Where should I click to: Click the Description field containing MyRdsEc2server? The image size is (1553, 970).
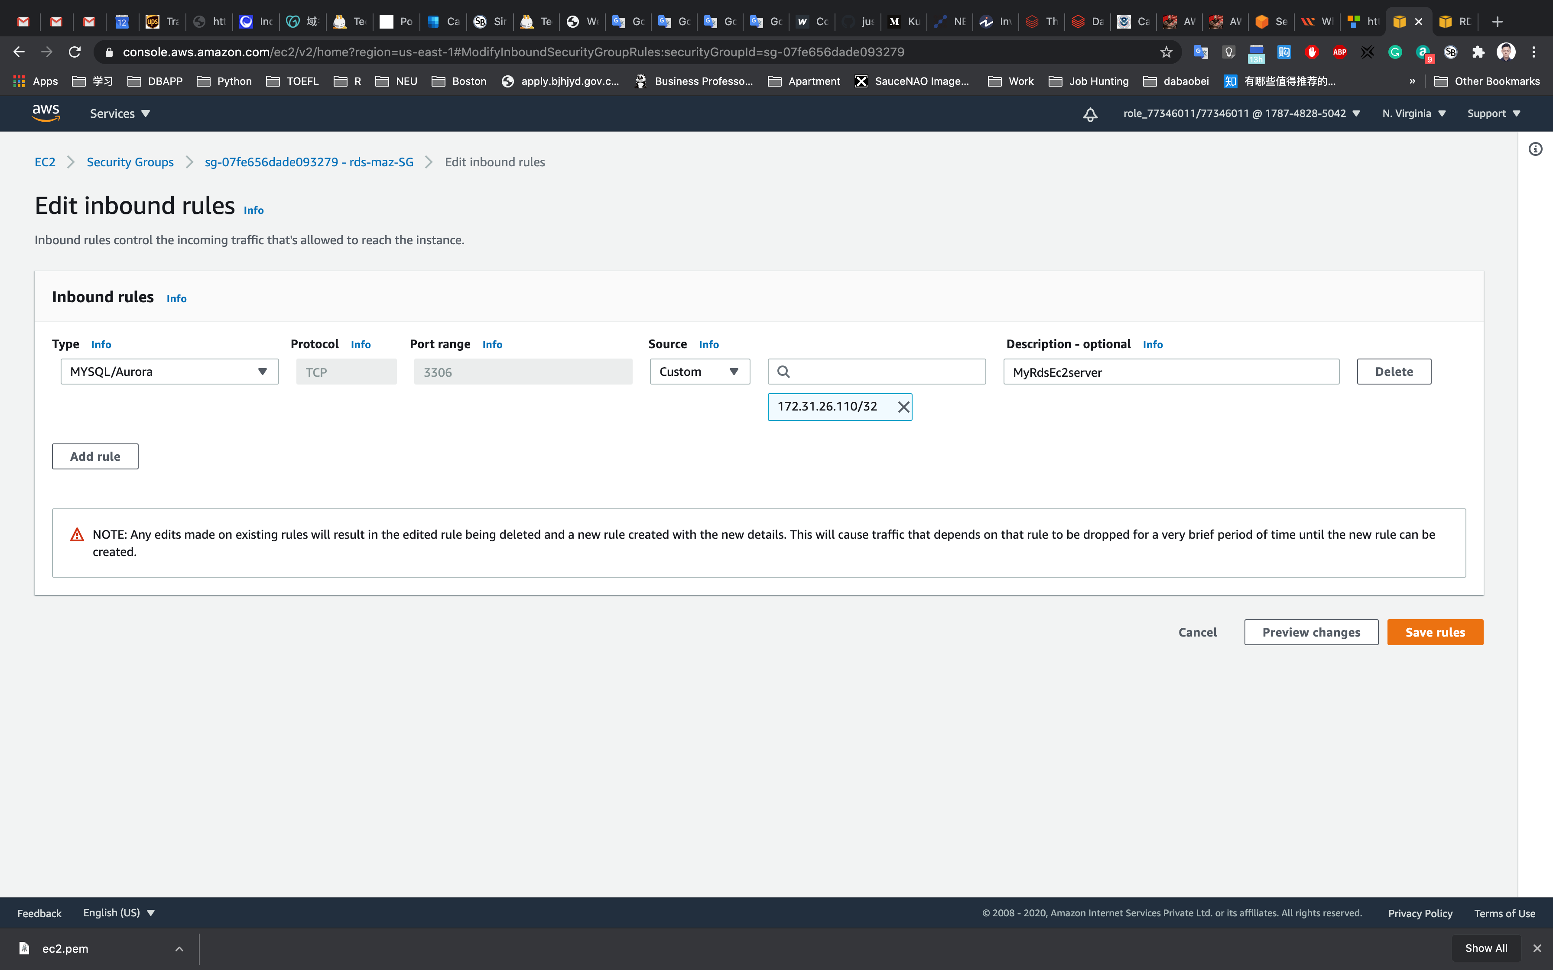tap(1170, 372)
